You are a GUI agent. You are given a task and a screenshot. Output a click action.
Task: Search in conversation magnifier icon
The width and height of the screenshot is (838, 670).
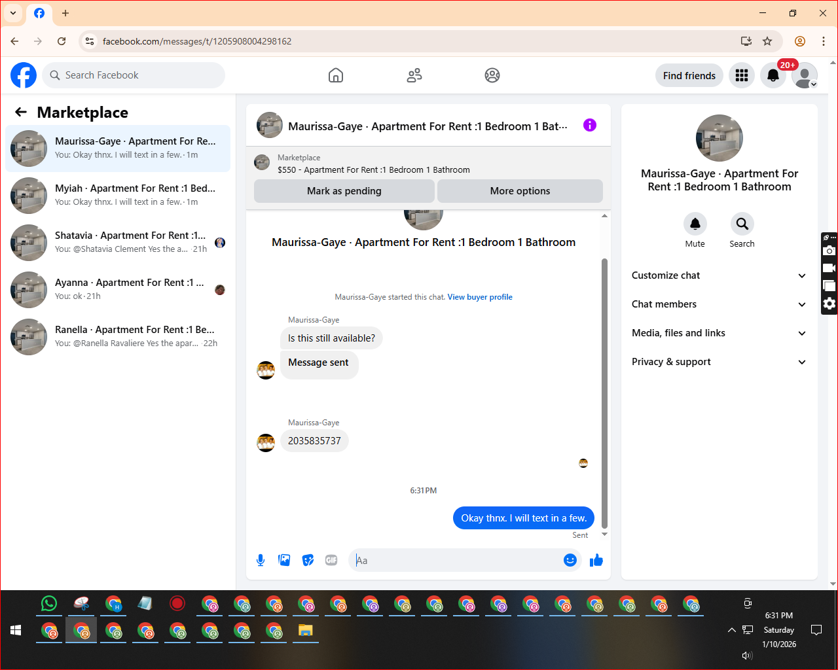click(742, 224)
